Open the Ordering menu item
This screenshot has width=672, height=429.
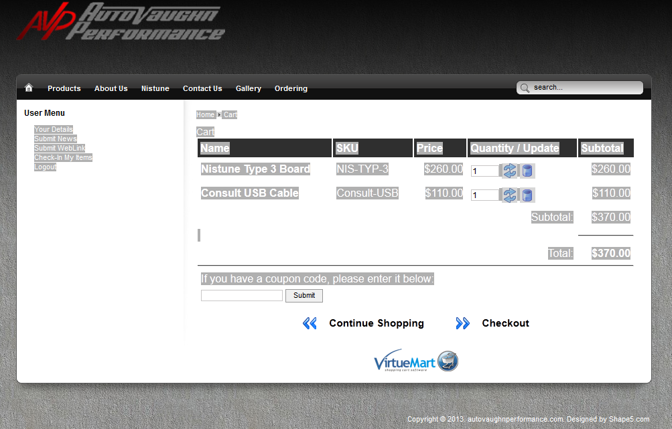click(x=291, y=88)
